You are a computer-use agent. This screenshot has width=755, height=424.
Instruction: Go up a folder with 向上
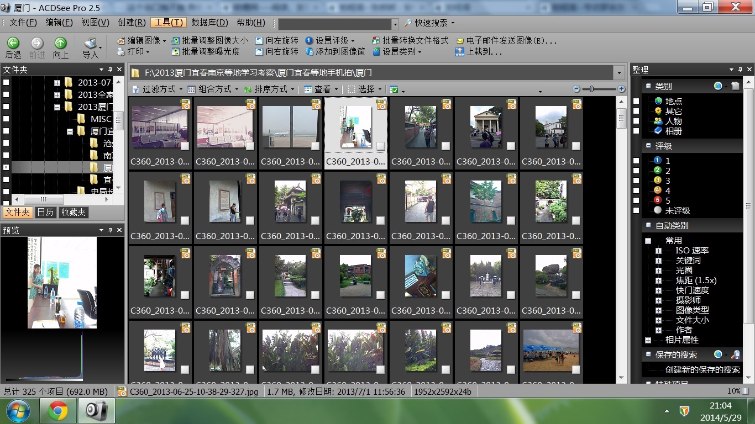(x=61, y=47)
